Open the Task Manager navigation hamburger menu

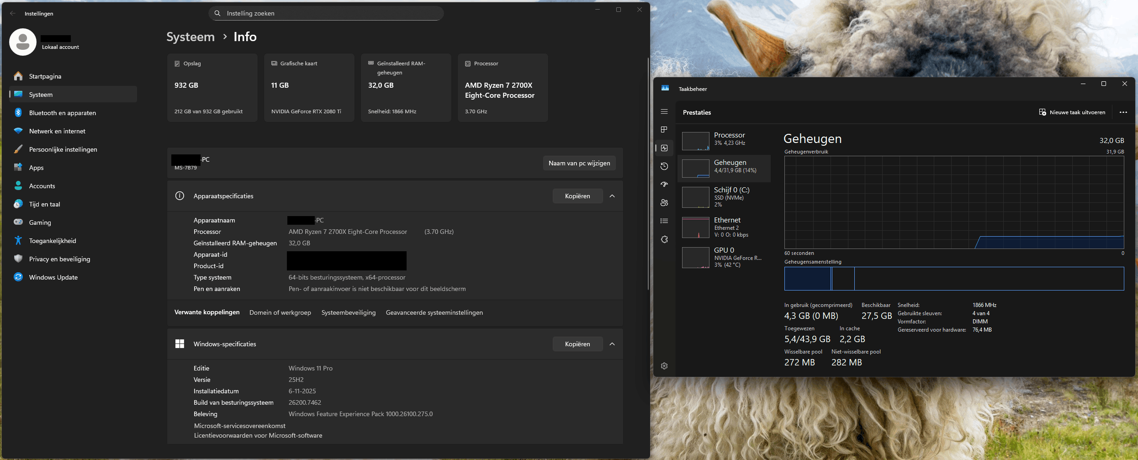[x=664, y=111]
